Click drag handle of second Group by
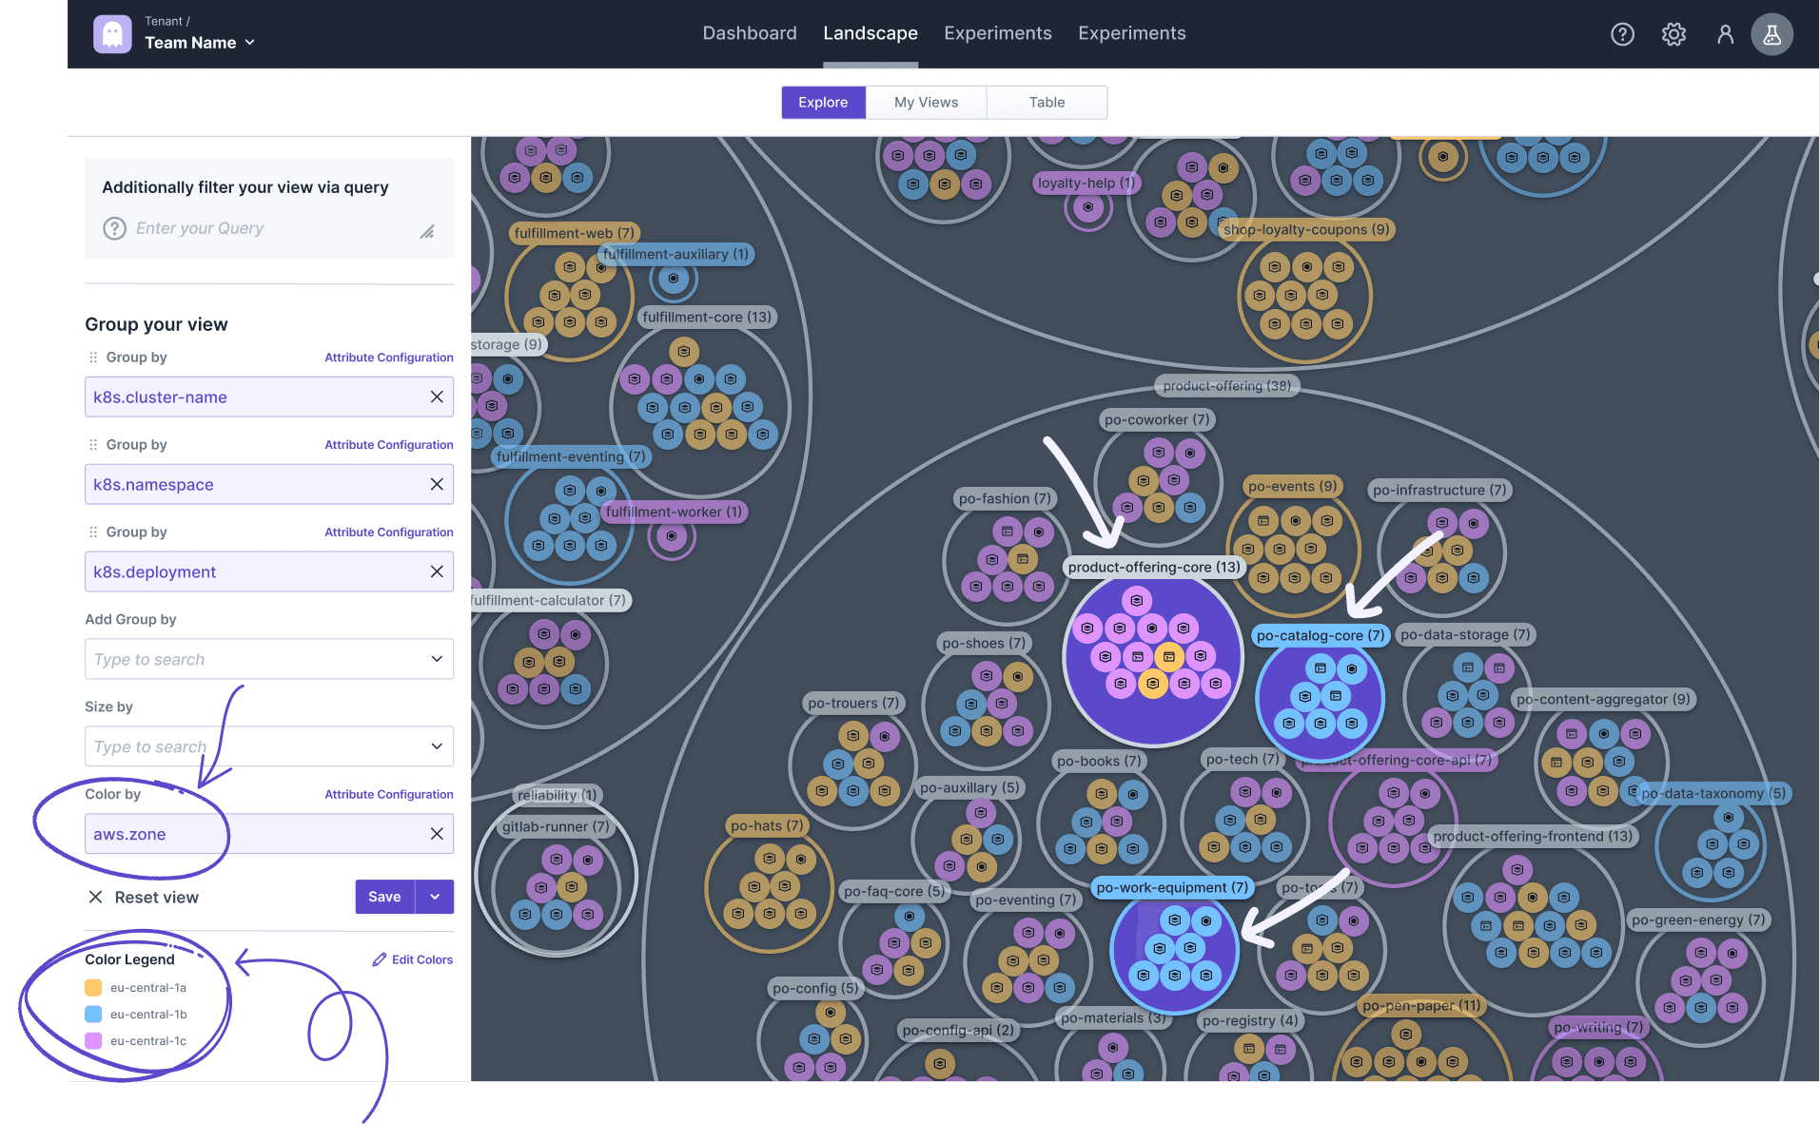The width and height of the screenshot is (1820, 1142). tap(93, 445)
